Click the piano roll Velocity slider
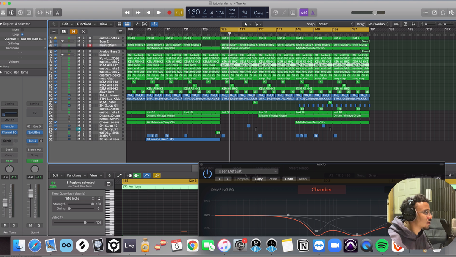The width and height of the screenshot is (456, 257). coord(85,222)
